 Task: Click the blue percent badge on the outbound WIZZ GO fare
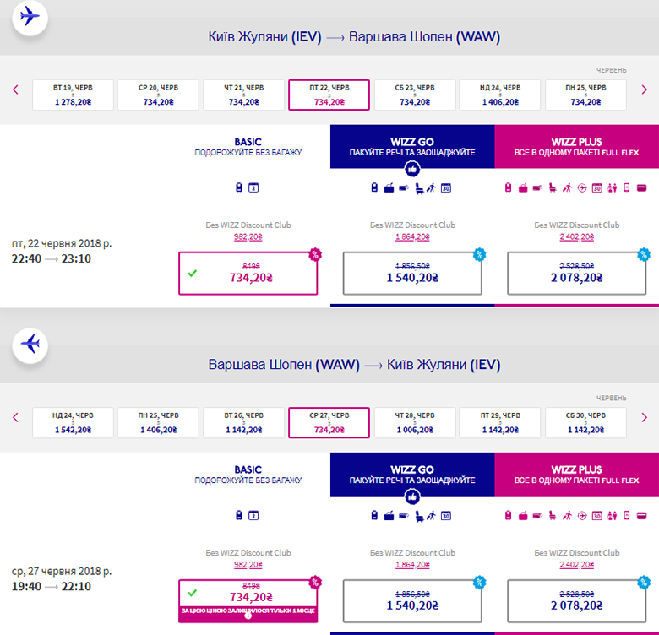(x=479, y=254)
